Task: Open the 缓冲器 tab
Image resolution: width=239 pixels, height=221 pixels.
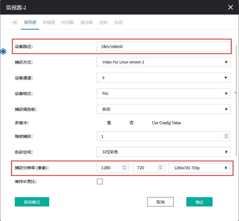Action: pyautogui.click(x=87, y=22)
